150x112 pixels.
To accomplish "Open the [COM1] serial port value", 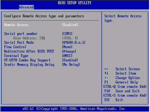I will click(x=67, y=34).
